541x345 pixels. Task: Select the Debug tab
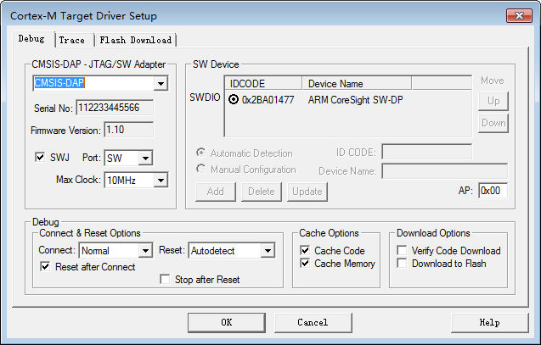pyautogui.click(x=31, y=38)
